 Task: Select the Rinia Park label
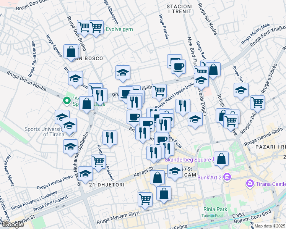(215, 209)
